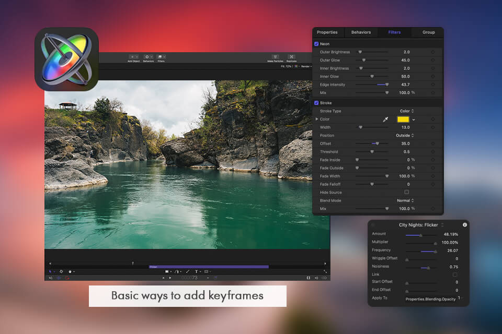Select the hand pan tool

click(x=70, y=272)
